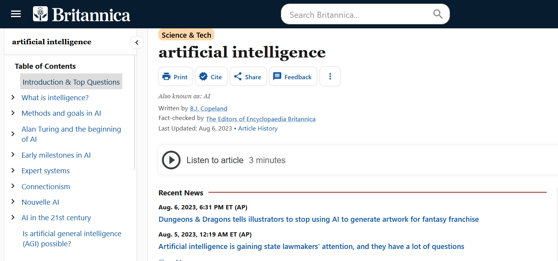The height and width of the screenshot is (261, 558).
Task: Expand the 'Expert systems' chevron
Action: point(13,171)
